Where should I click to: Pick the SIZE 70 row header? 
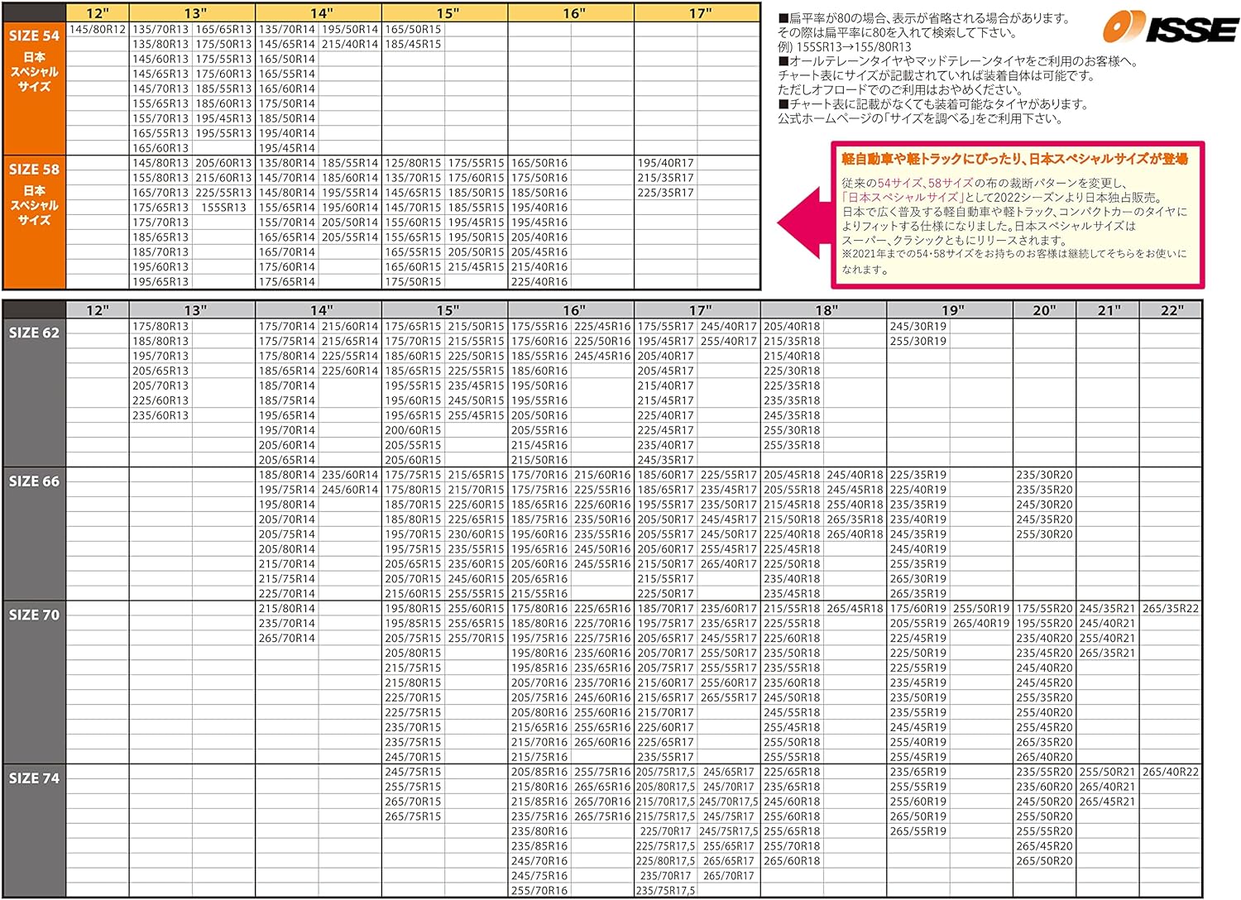coord(34,615)
